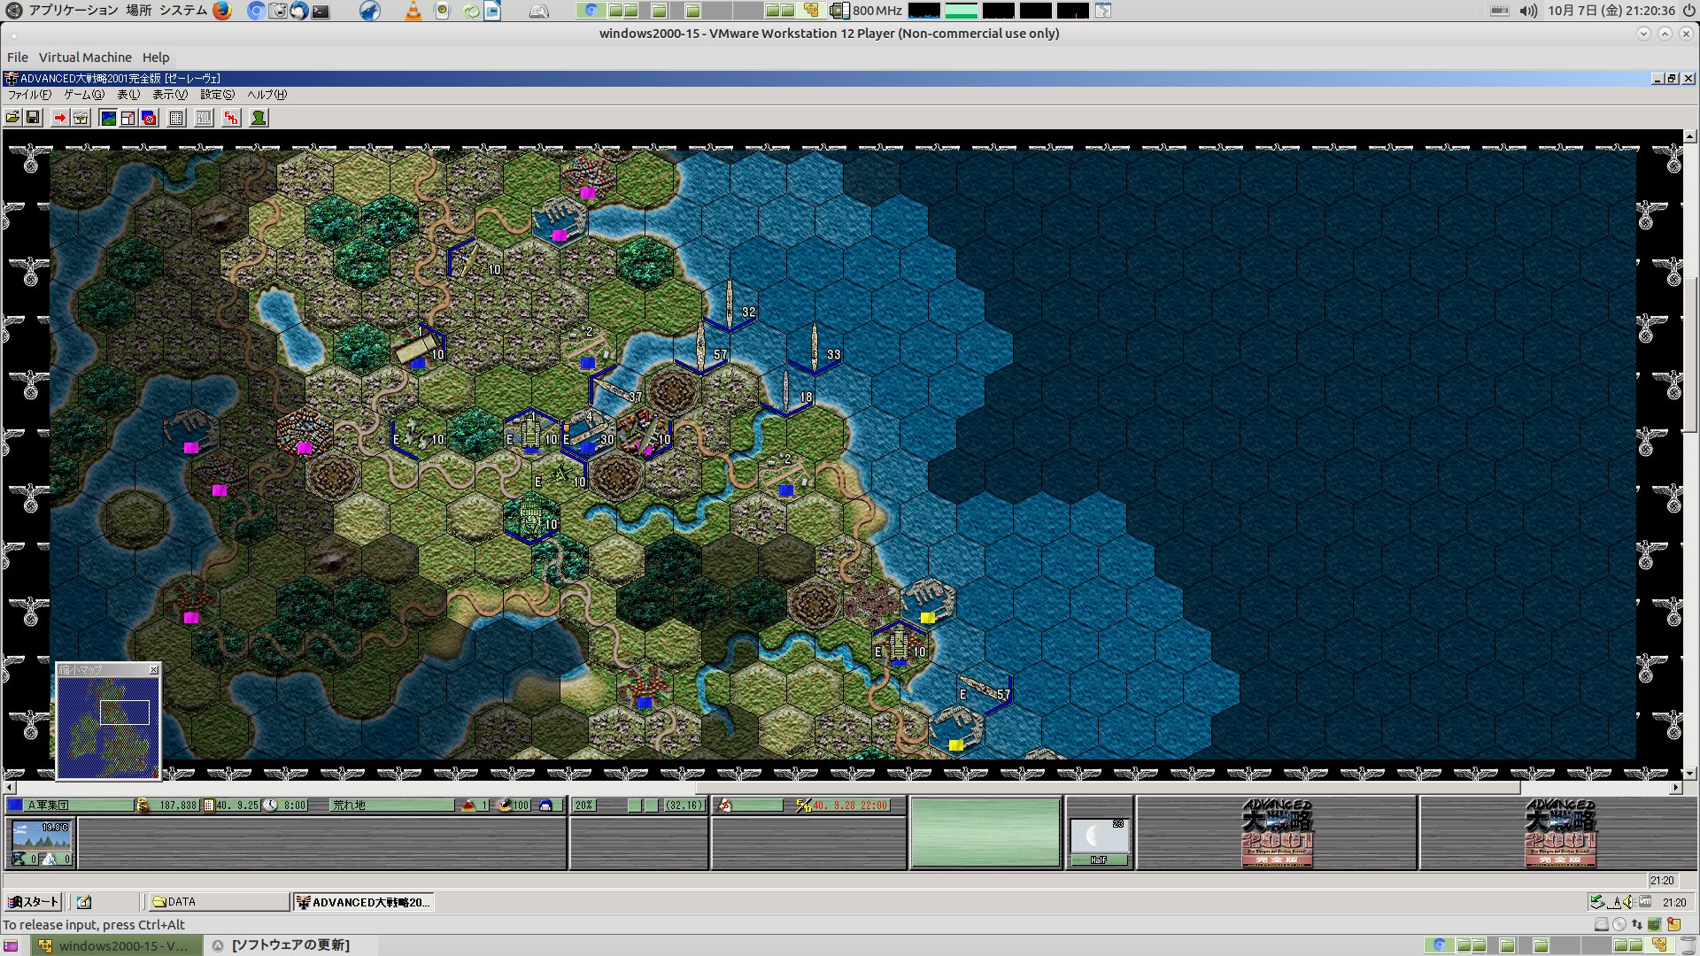Click the Half moon phase indicator
Image resolution: width=1700 pixels, height=956 pixels.
click(x=1099, y=840)
